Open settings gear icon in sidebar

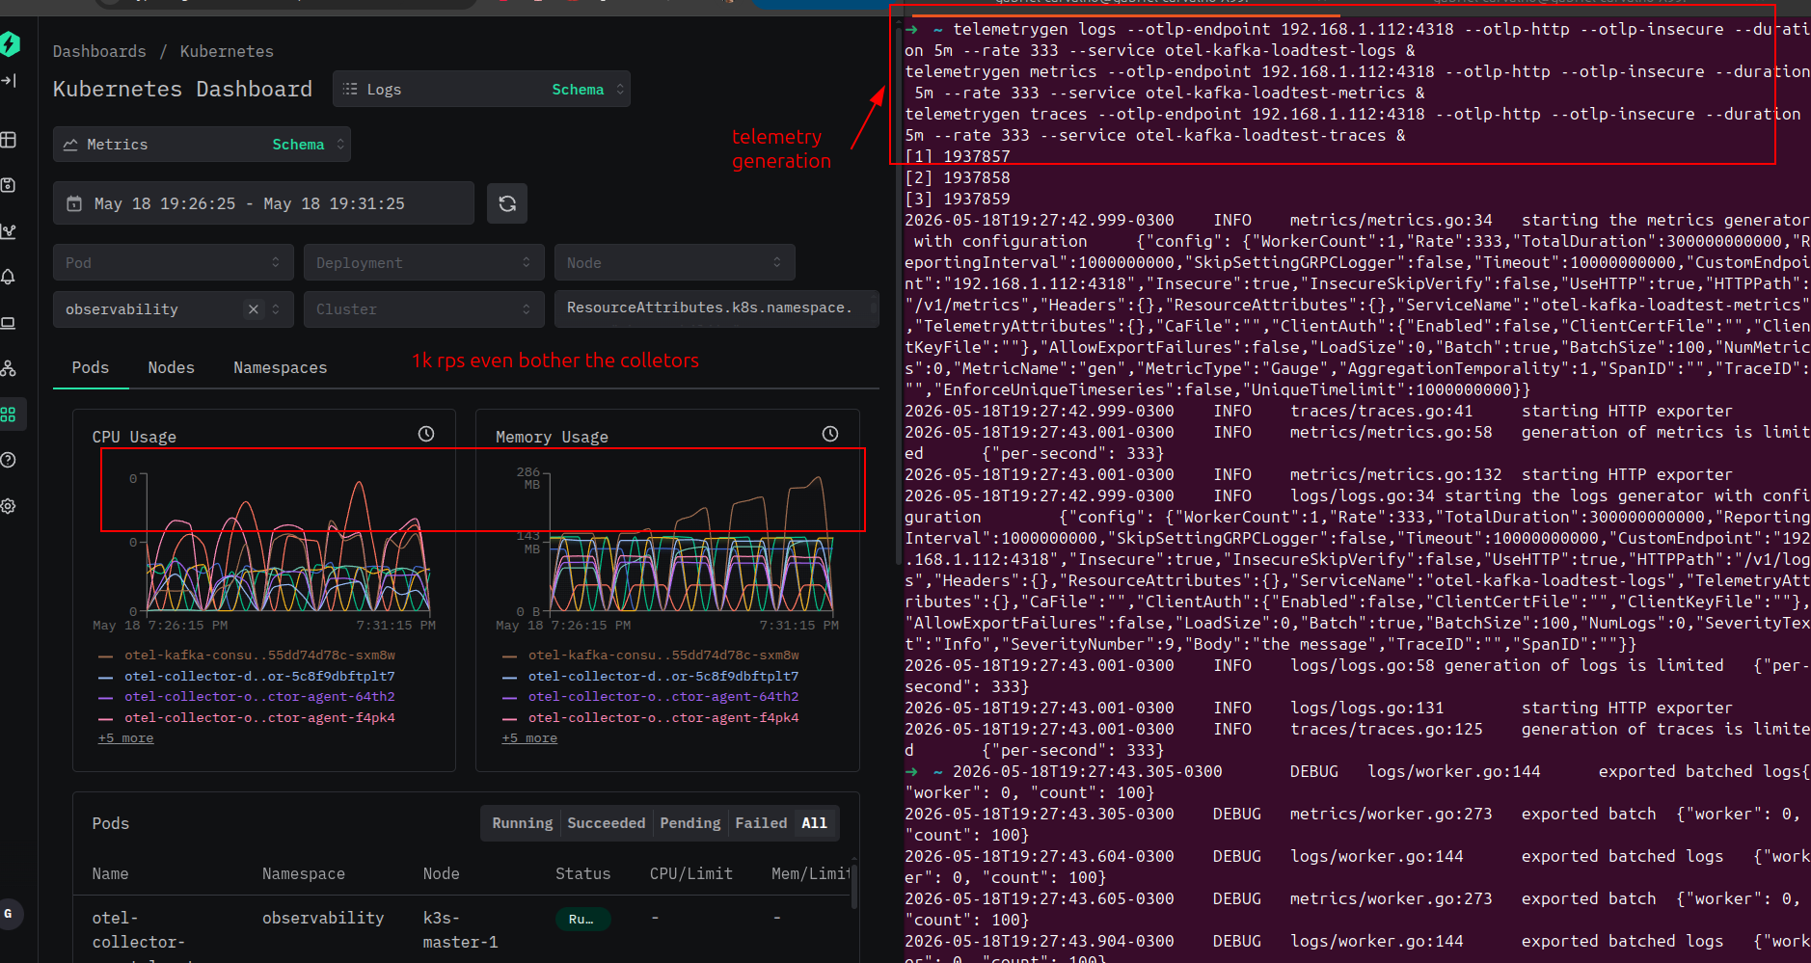pyautogui.click(x=9, y=506)
